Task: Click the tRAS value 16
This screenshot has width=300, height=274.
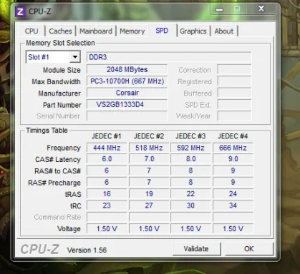Action: 107,194
